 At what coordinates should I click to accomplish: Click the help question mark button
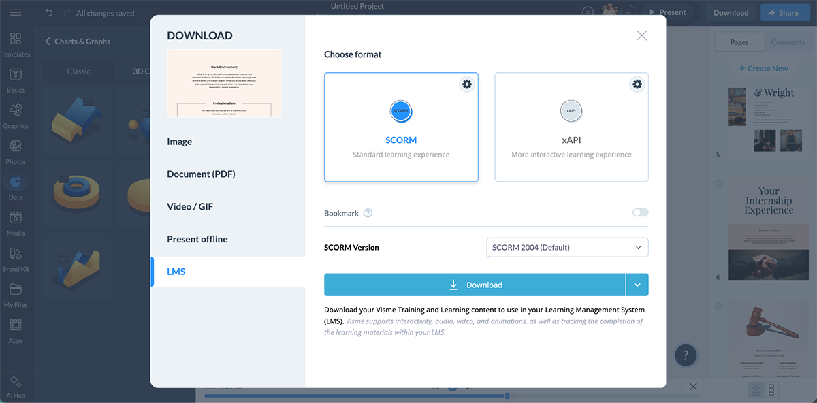[686, 355]
